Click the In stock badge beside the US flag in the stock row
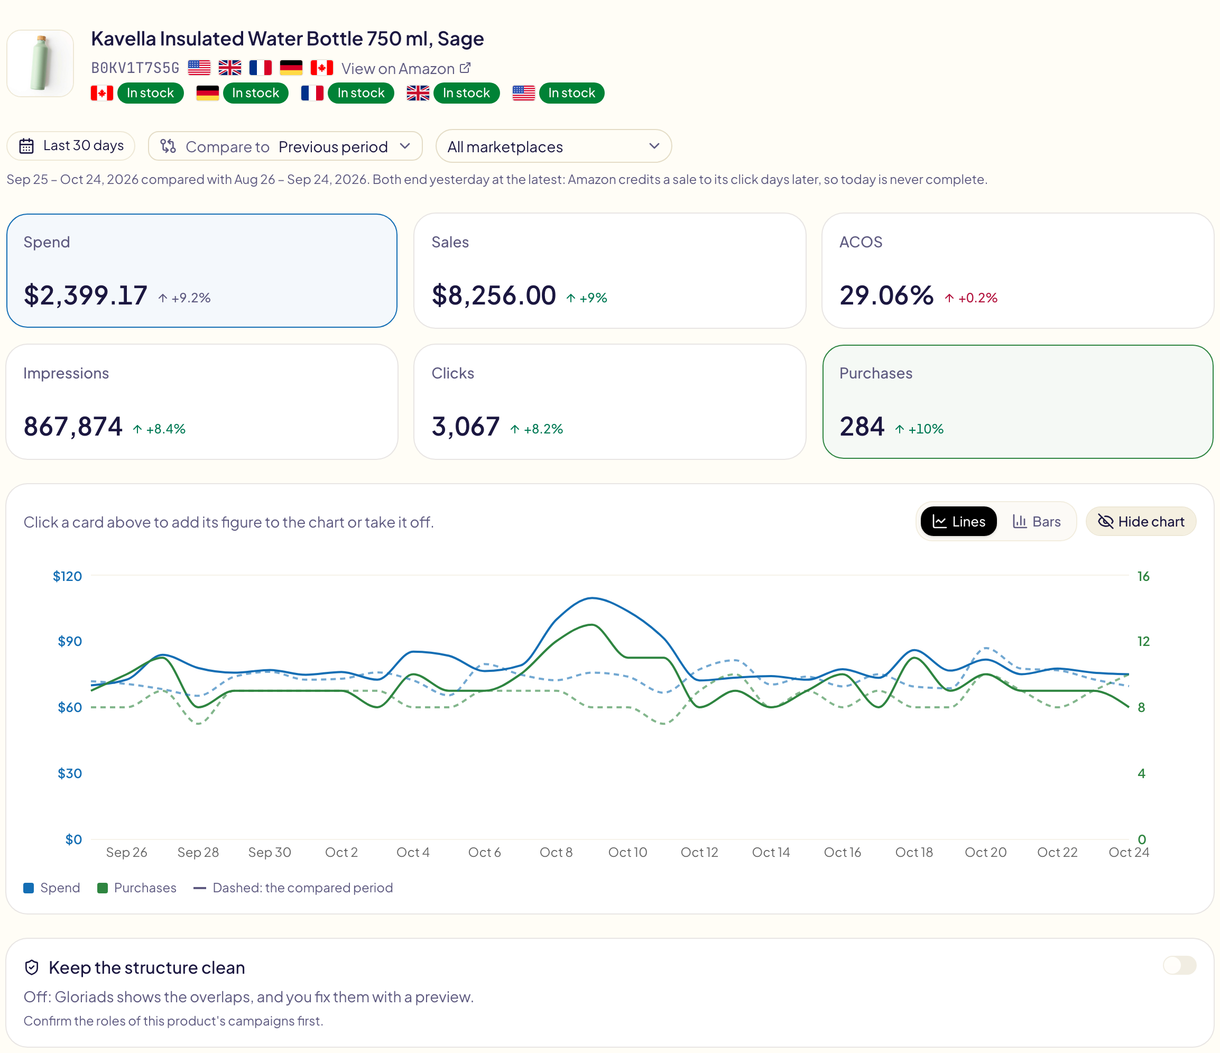Image resolution: width=1220 pixels, height=1053 pixels. (x=572, y=93)
